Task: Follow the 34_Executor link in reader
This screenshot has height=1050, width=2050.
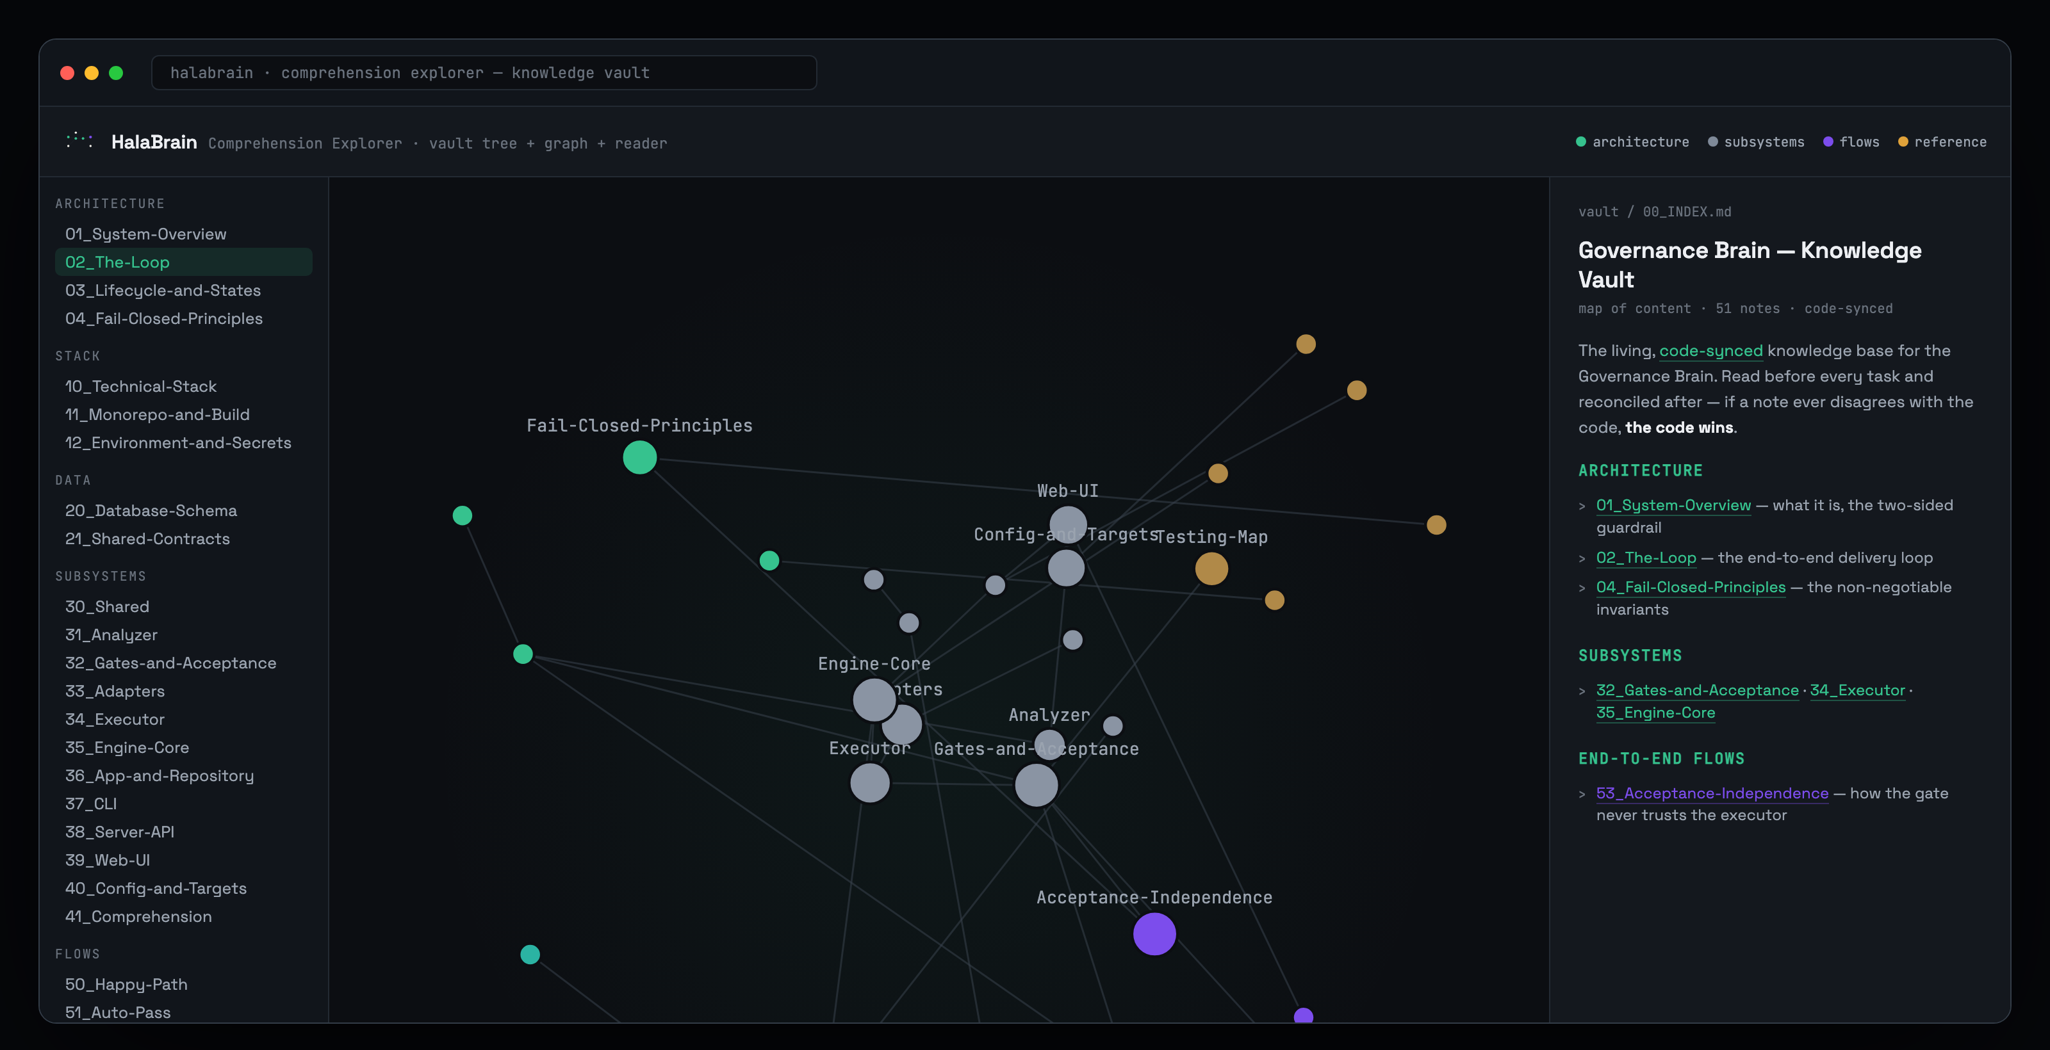Action: point(1857,690)
